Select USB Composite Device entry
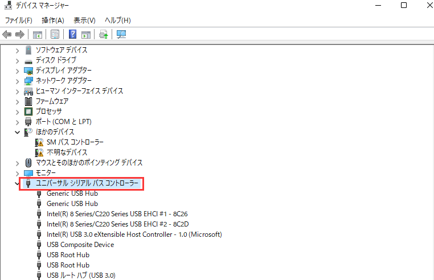This screenshot has width=434, height=280. 80,245
